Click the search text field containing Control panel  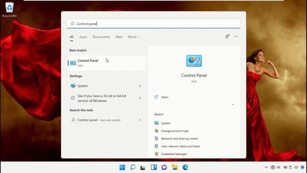click(153, 24)
